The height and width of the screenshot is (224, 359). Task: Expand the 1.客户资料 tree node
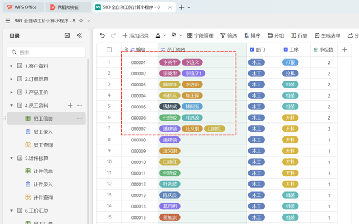coord(11,66)
